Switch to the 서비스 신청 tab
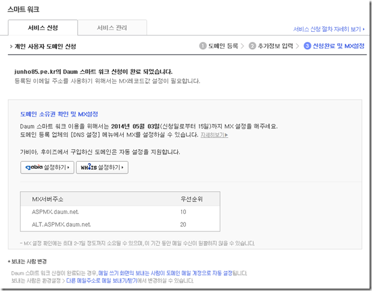Image resolution: width=372 pixels, height=291 pixels. [43, 28]
